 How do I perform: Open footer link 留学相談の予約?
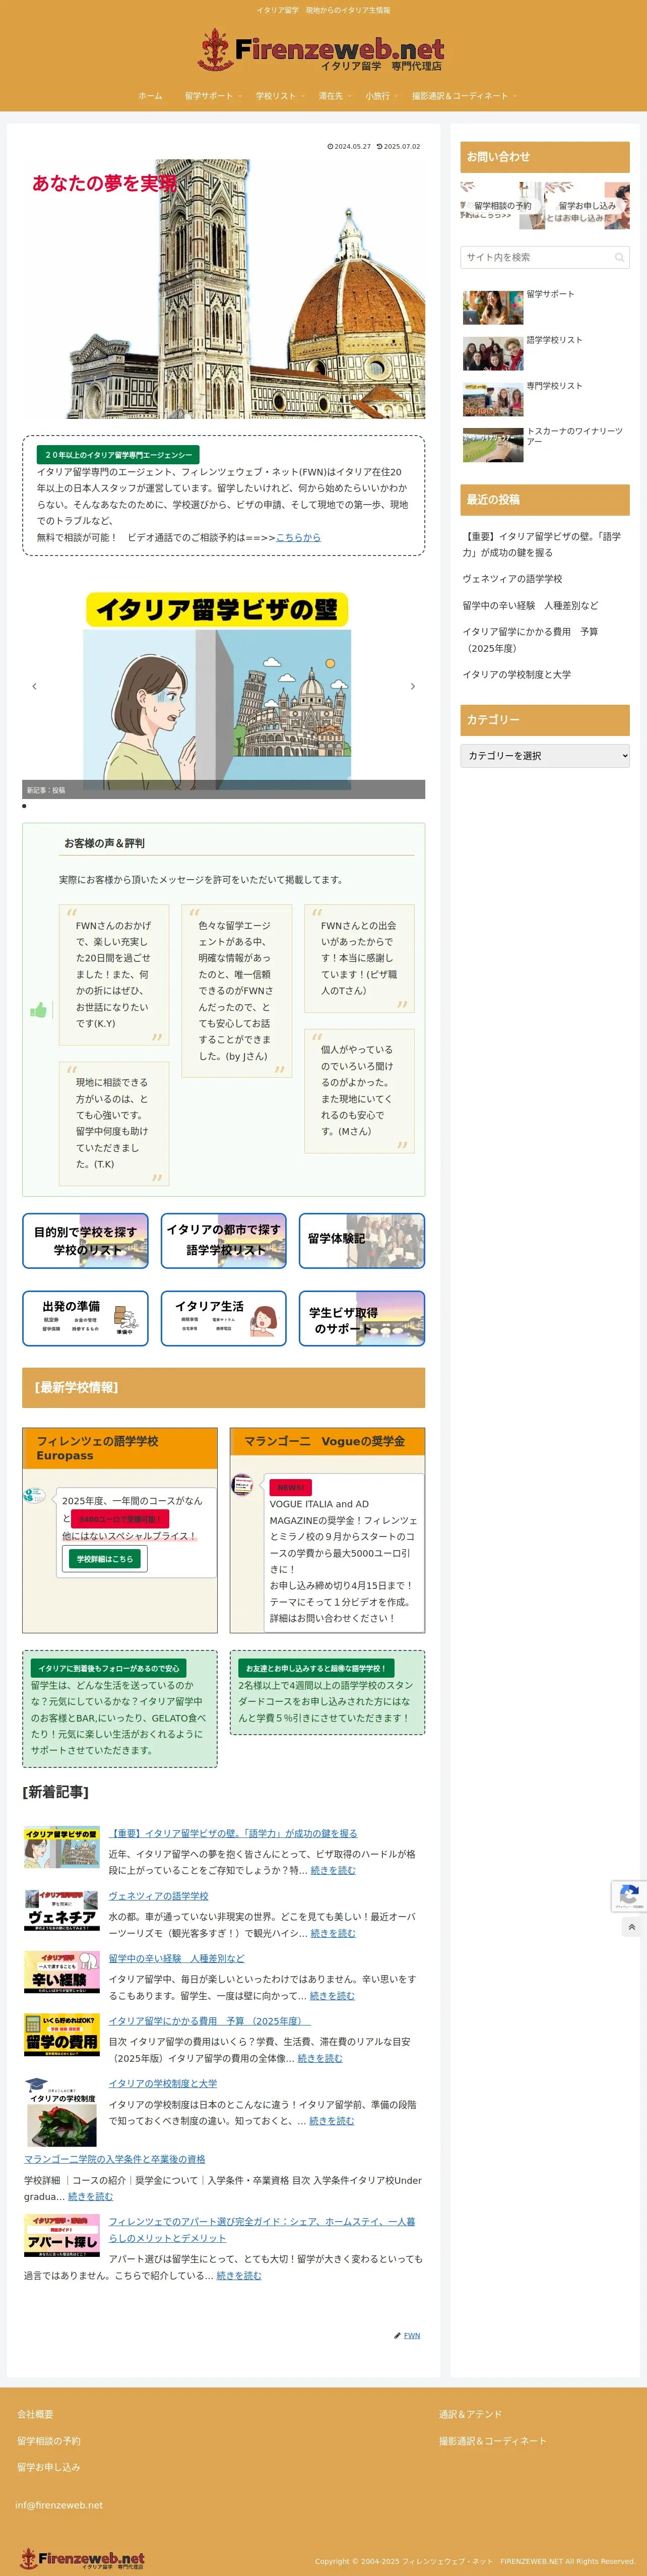click(48, 2441)
